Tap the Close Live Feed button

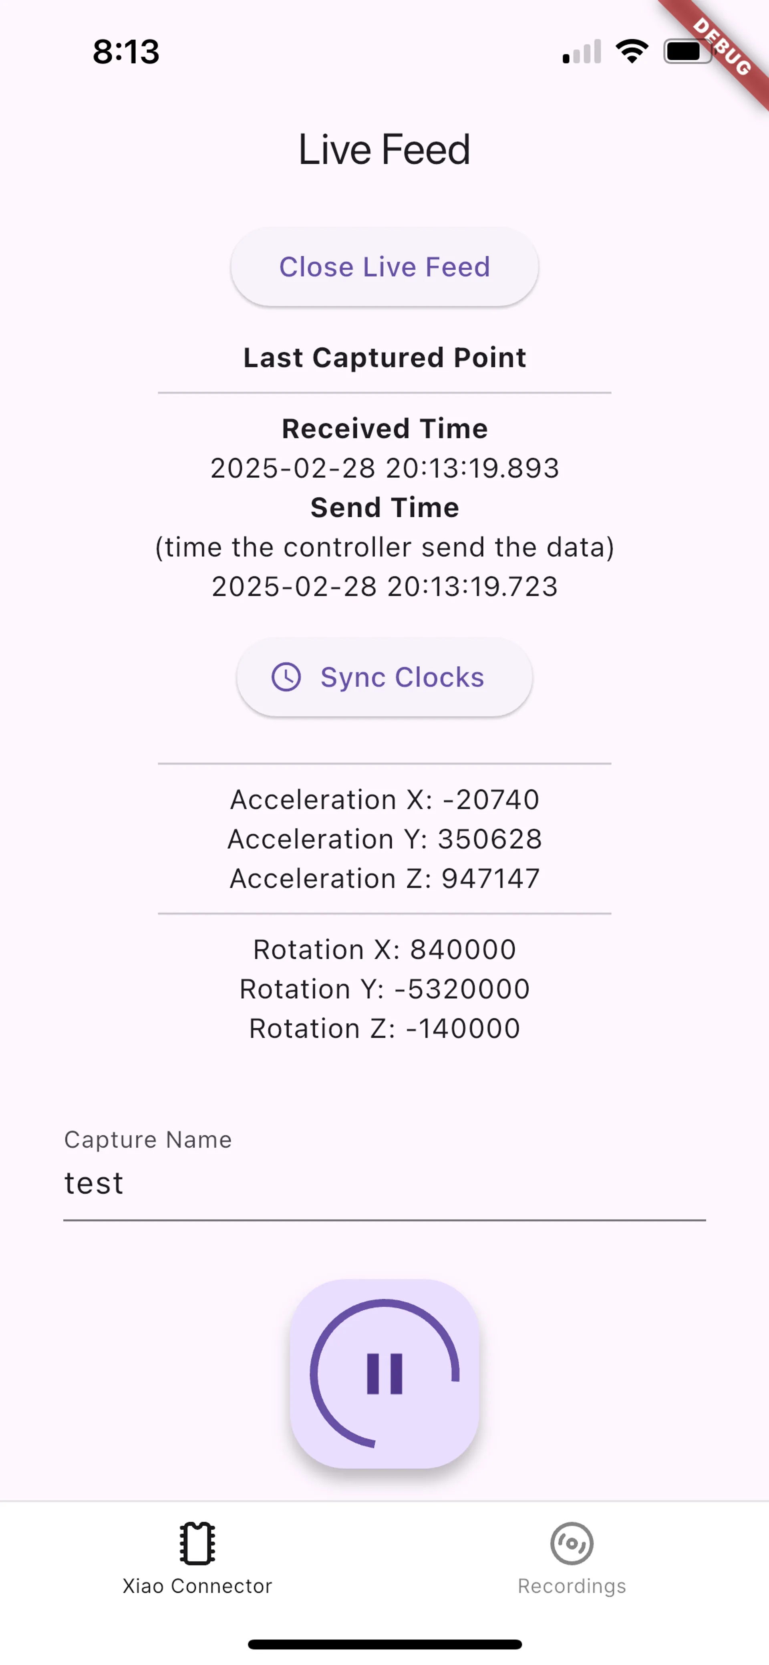[x=384, y=266]
